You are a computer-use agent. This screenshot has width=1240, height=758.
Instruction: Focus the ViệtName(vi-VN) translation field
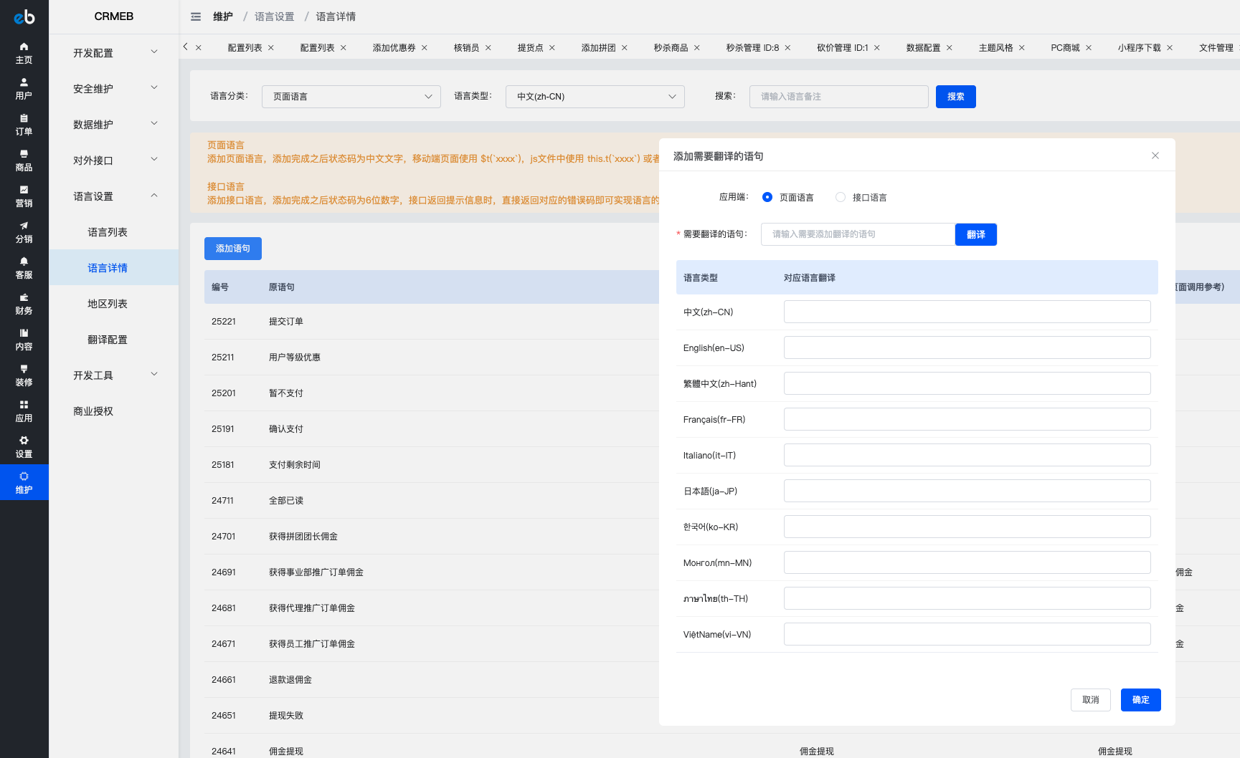click(x=967, y=634)
